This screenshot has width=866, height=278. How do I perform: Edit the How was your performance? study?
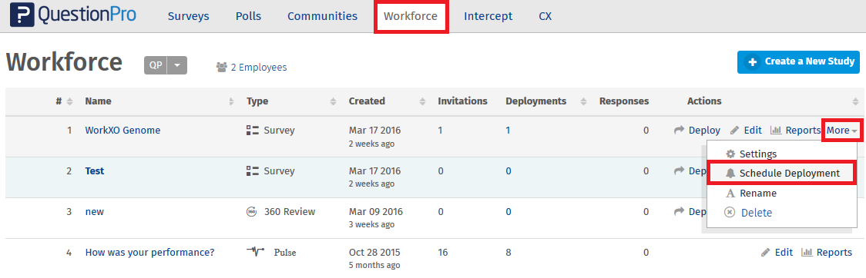tap(784, 253)
